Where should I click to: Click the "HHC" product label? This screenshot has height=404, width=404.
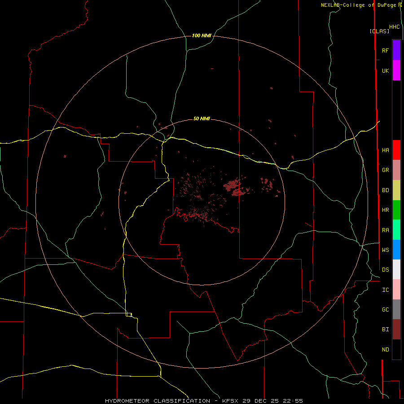pyautogui.click(x=395, y=27)
